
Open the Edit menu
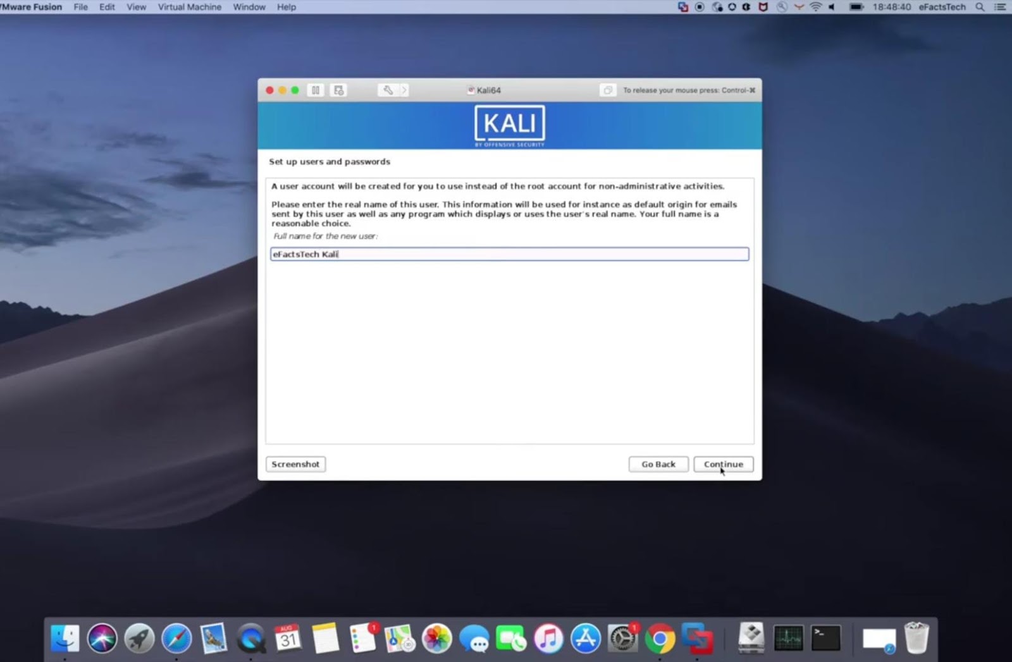click(x=107, y=7)
